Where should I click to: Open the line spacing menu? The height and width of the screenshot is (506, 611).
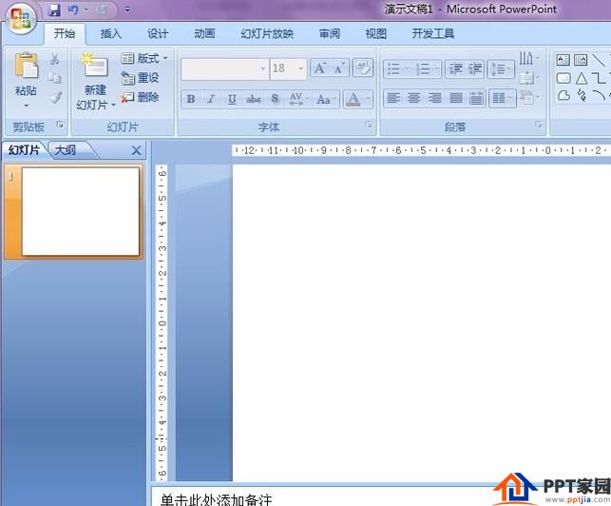(501, 69)
